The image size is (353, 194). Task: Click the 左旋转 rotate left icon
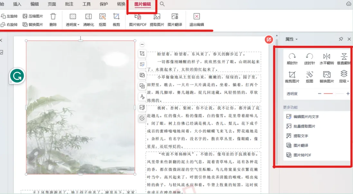coord(3,16)
